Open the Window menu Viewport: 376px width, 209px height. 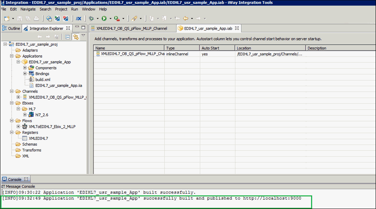(89, 9)
